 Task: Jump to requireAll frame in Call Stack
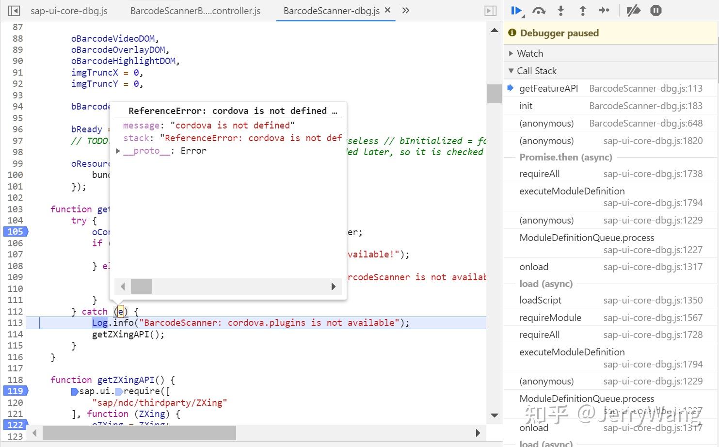540,173
